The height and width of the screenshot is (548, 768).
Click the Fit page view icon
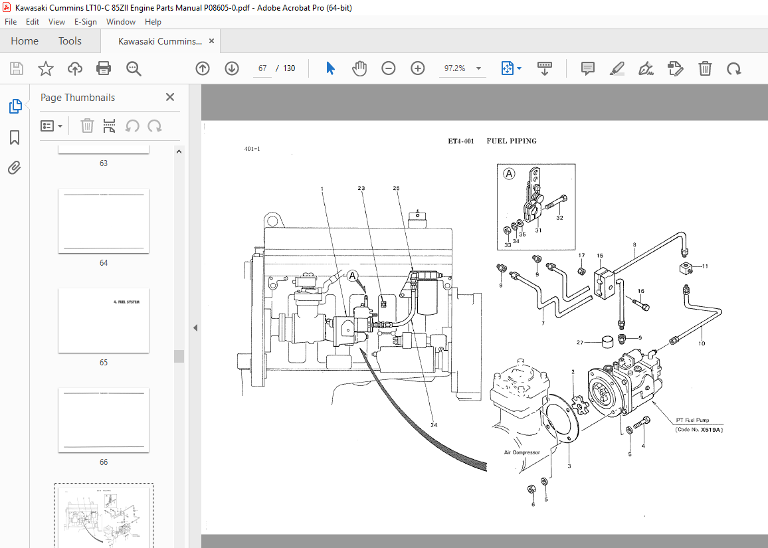pos(507,68)
